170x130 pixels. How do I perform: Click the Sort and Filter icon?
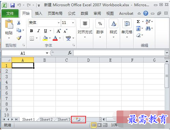pyautogui.click(x=148, y=22)
